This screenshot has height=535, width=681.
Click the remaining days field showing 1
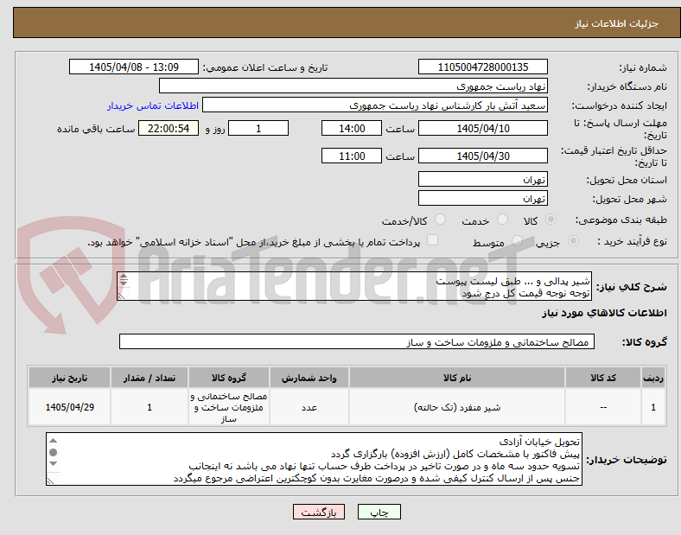tap(258, 128)
